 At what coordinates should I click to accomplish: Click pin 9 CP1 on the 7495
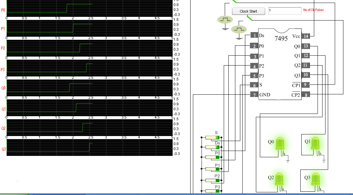[306, 85]
